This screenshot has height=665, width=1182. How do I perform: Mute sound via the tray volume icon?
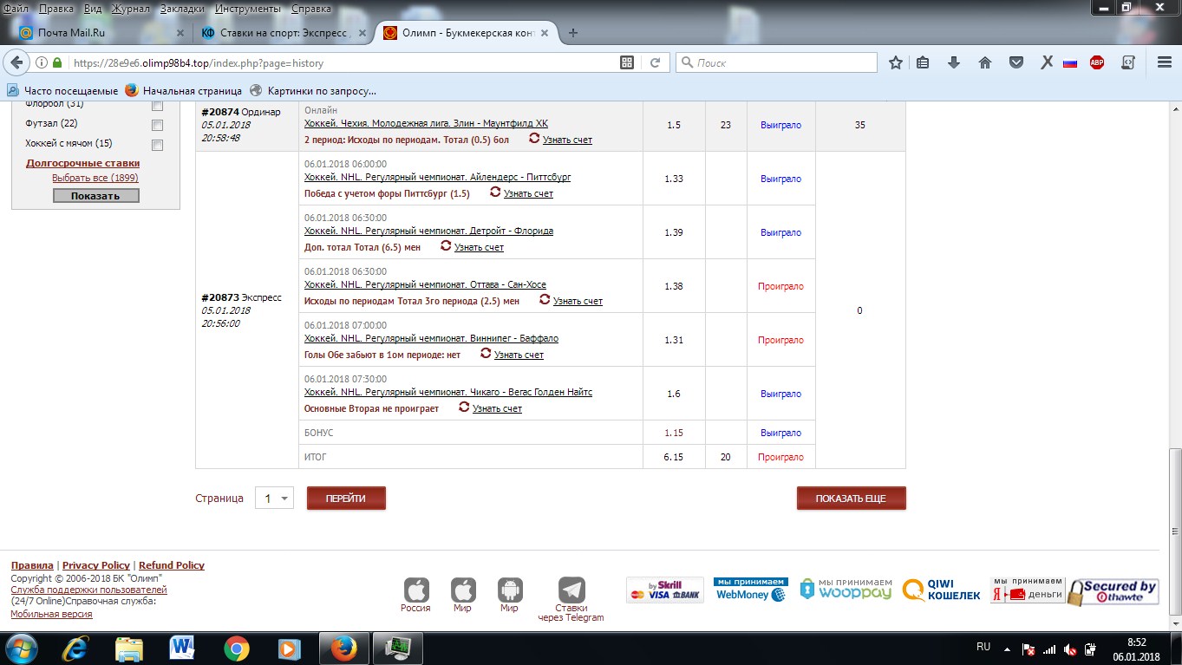[1071, 649]
